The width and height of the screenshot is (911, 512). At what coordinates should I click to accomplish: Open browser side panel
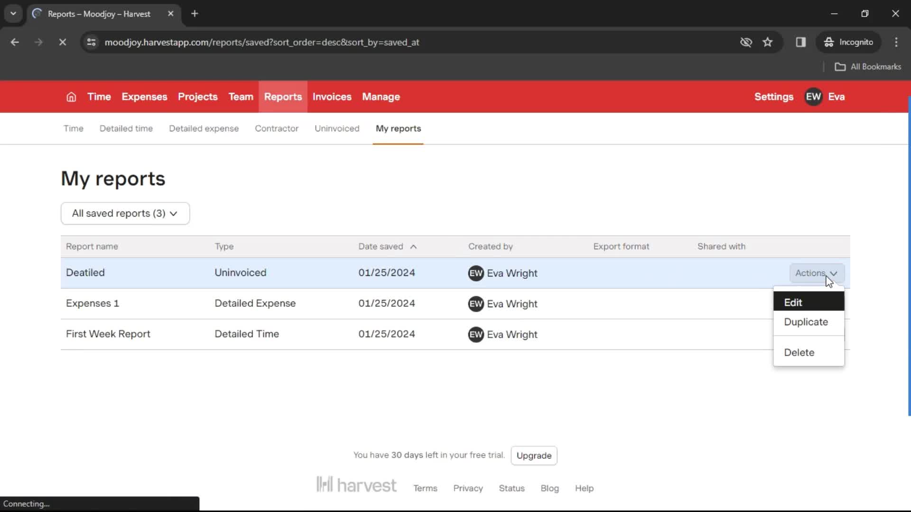pos(801,42)
